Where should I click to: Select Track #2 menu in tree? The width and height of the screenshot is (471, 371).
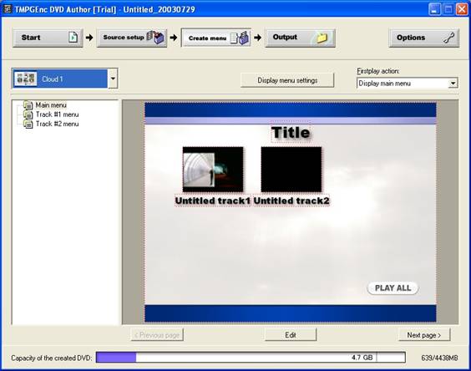[57, 124]
